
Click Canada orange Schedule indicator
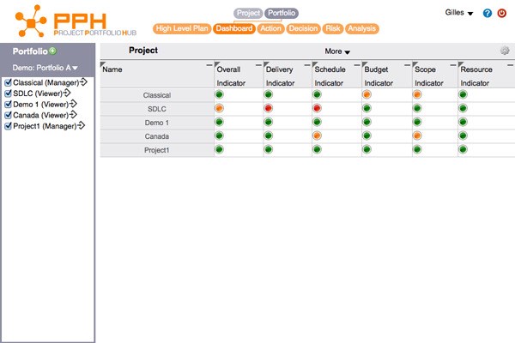pyautogui.click(x=317, y=135)
